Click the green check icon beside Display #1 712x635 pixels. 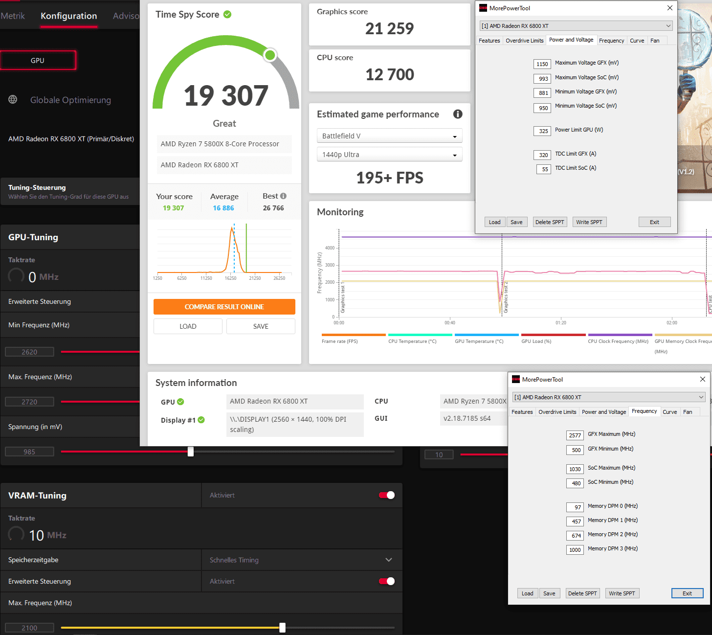point(201,420)
